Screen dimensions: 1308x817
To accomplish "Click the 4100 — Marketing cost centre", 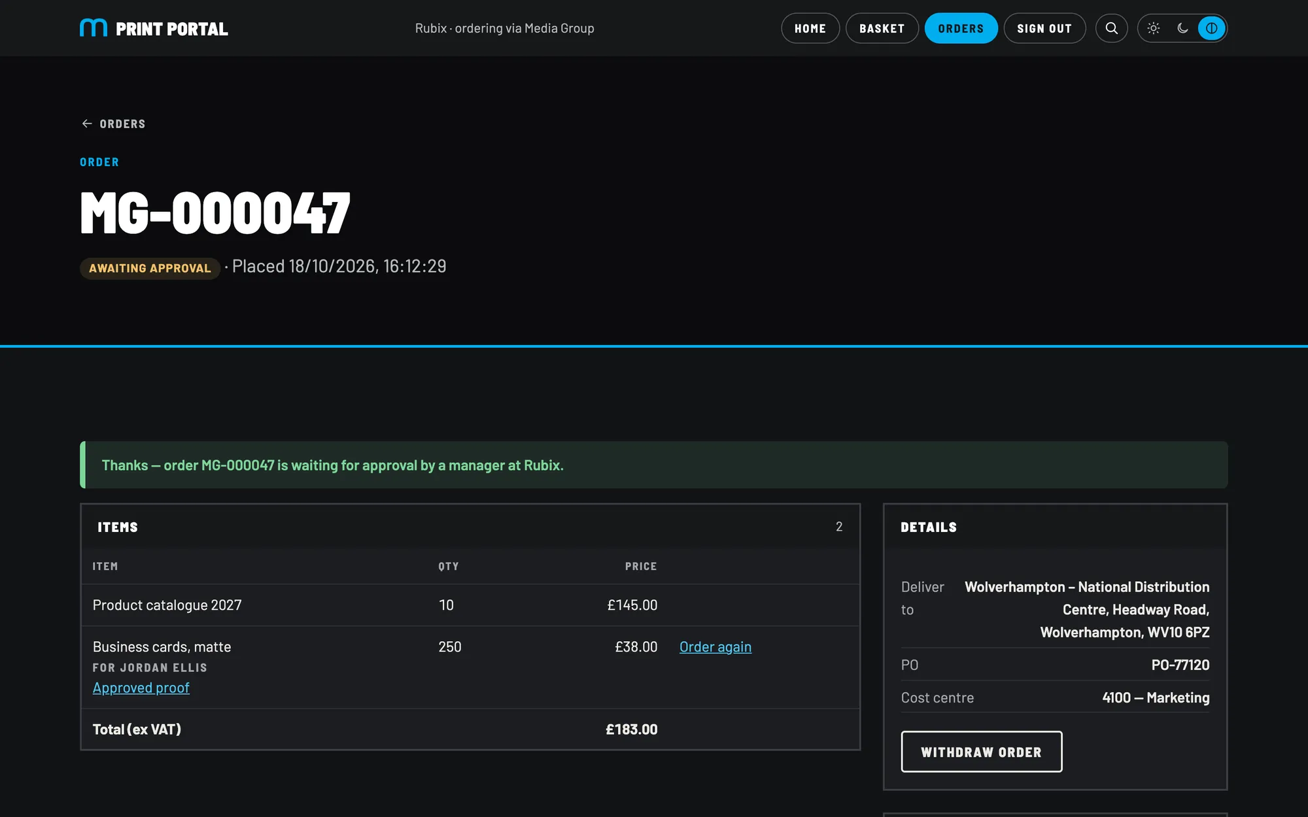I will pyautogui.click(x=1156, y=697).
